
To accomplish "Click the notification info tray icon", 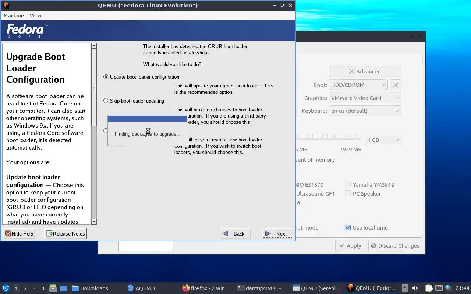I will [448, 287].
